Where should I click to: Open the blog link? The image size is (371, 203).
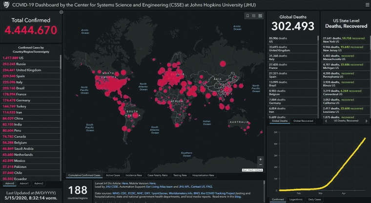click(237, 197)
